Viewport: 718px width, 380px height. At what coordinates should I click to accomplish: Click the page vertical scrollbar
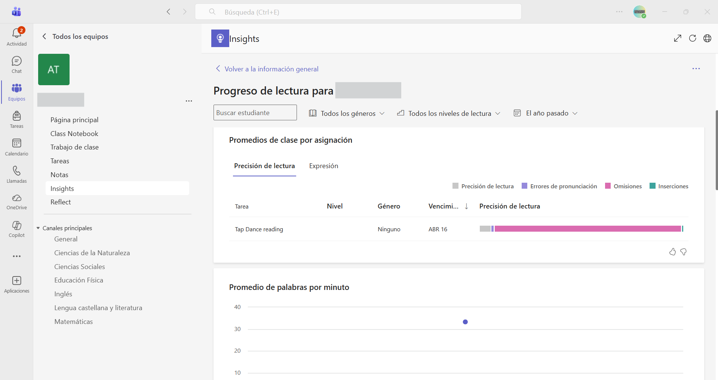[x=717, y=150]
